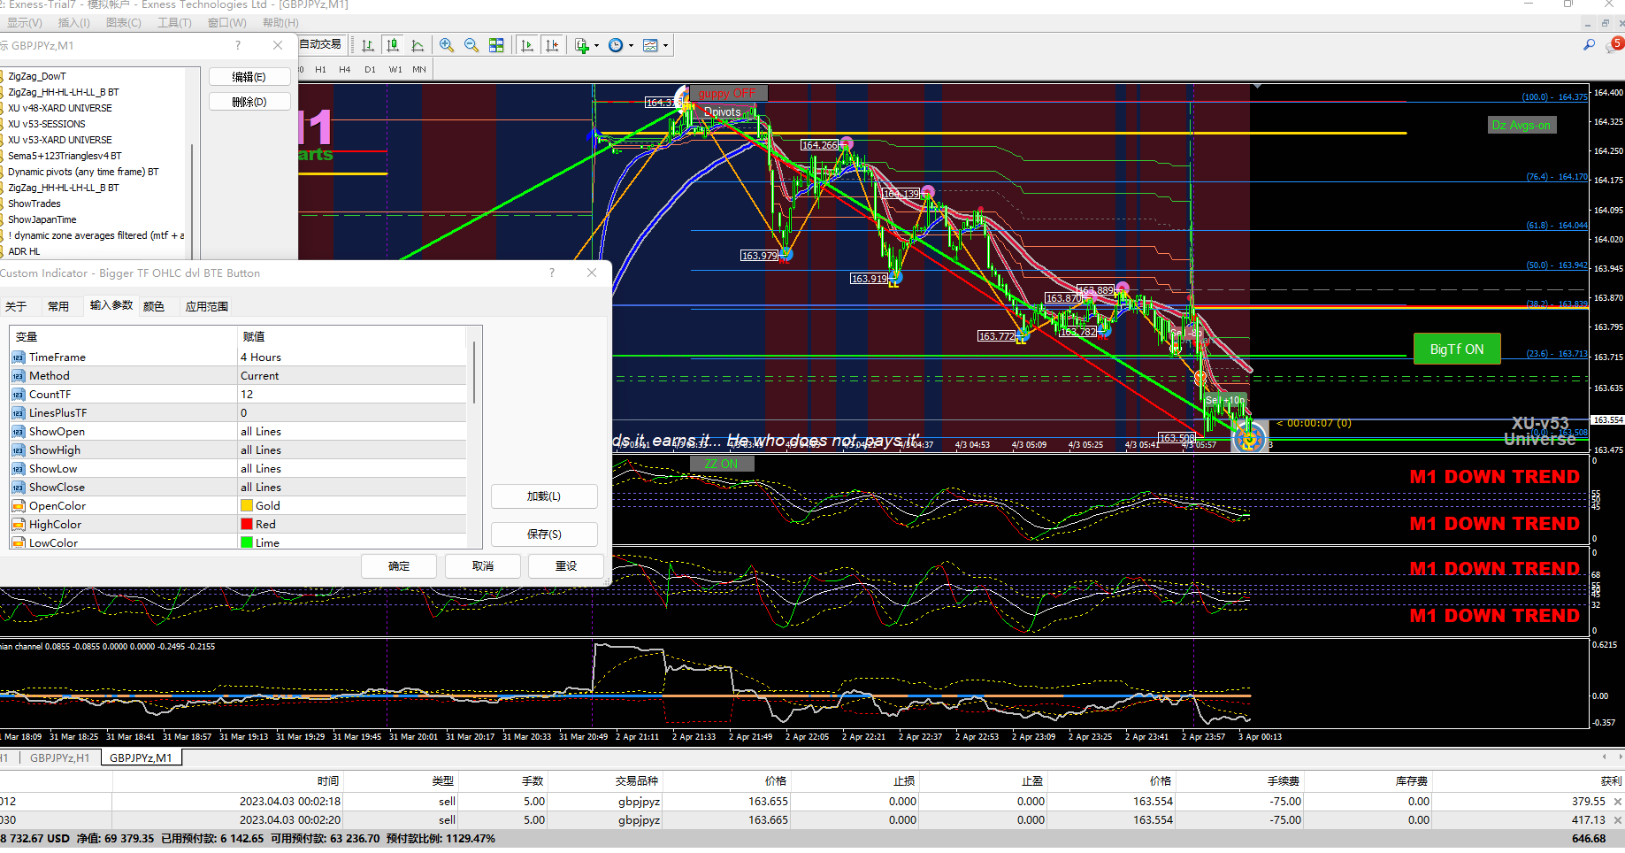Screen dimensions: 1625x853
Task: Open the indicators list dropdown arrow
Action: pos(596,46)
